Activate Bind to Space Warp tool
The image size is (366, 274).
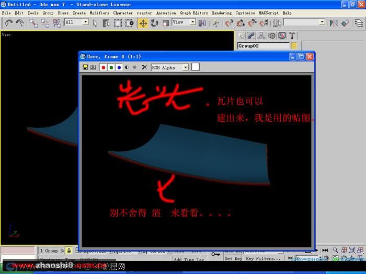56,23
